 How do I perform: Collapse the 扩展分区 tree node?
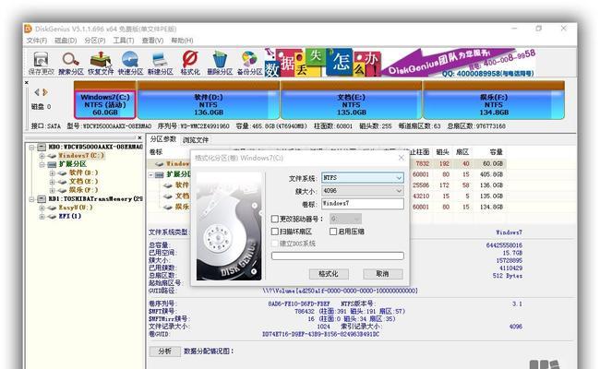tap(42, 164)
